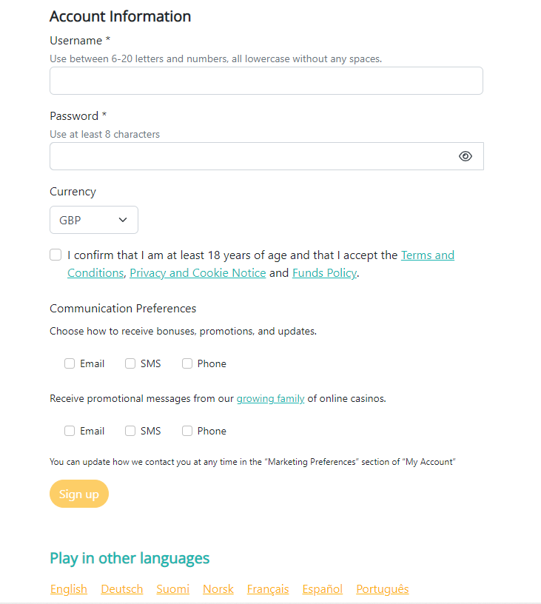Follow the growing family link
This screenshot has width=541, height=604.
(x=270, y=398)
